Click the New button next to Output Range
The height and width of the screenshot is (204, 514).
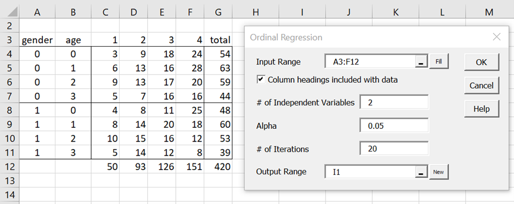[439, 172]
